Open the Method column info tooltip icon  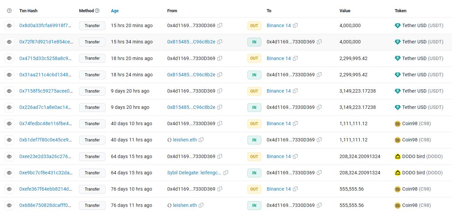pyautogui.click(x=97, y=11)
